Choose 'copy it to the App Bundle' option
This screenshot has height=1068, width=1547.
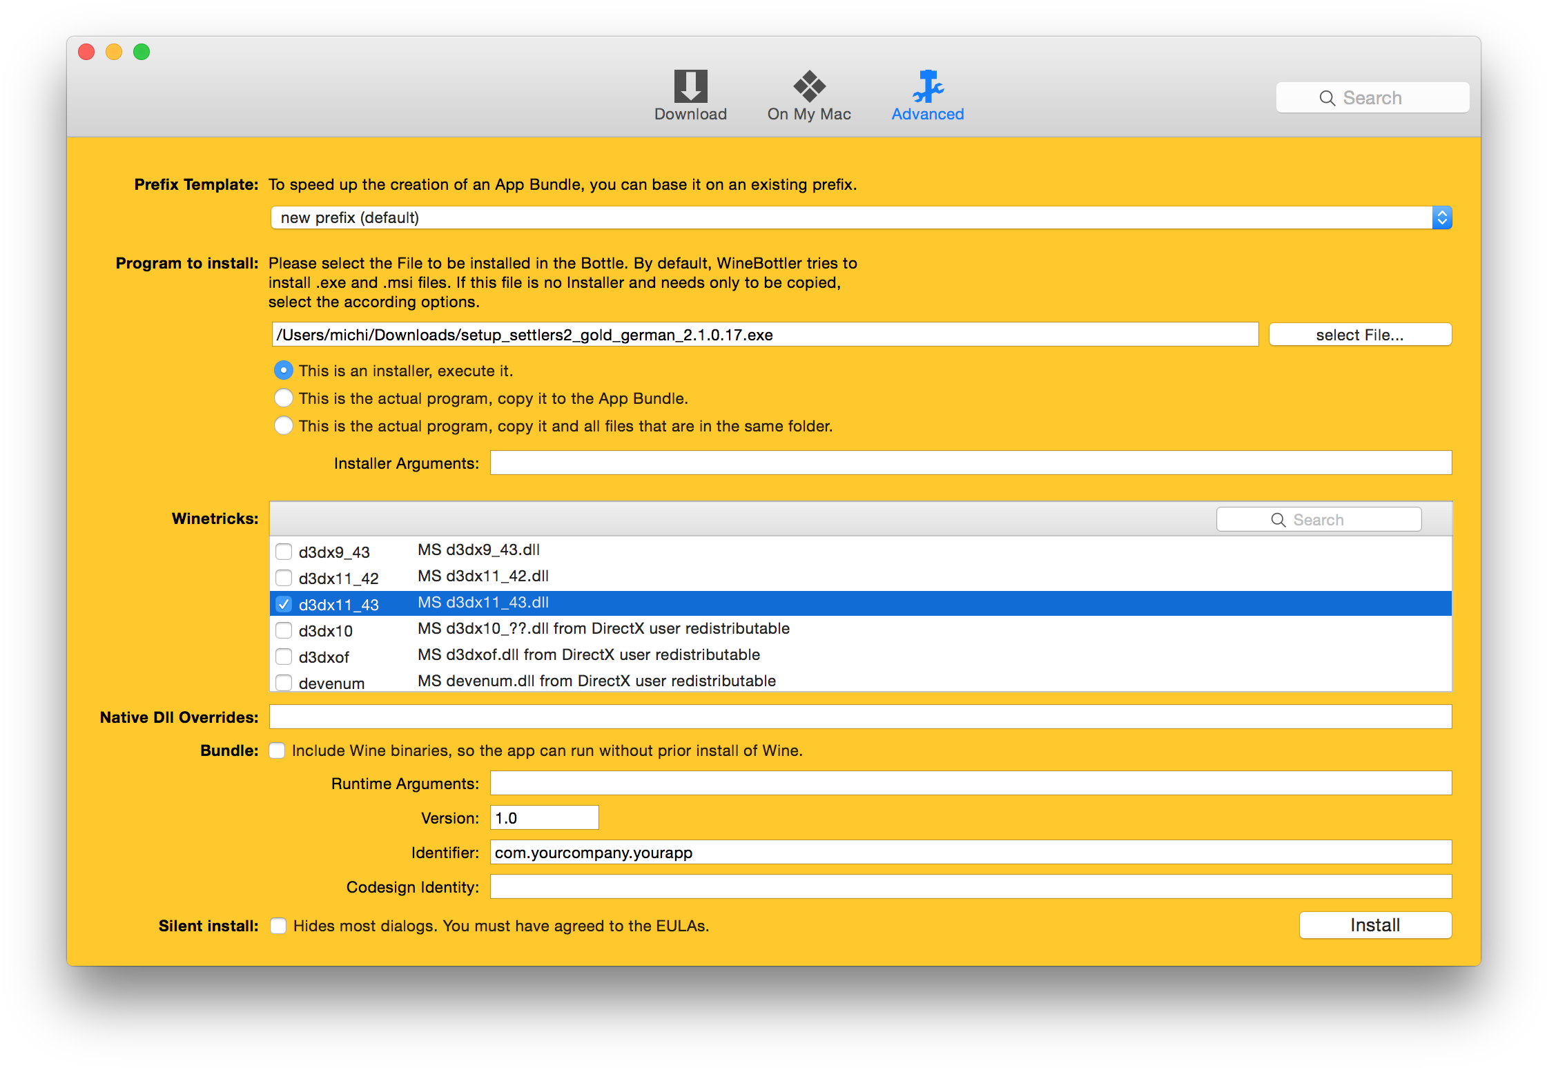click(284, 398)
